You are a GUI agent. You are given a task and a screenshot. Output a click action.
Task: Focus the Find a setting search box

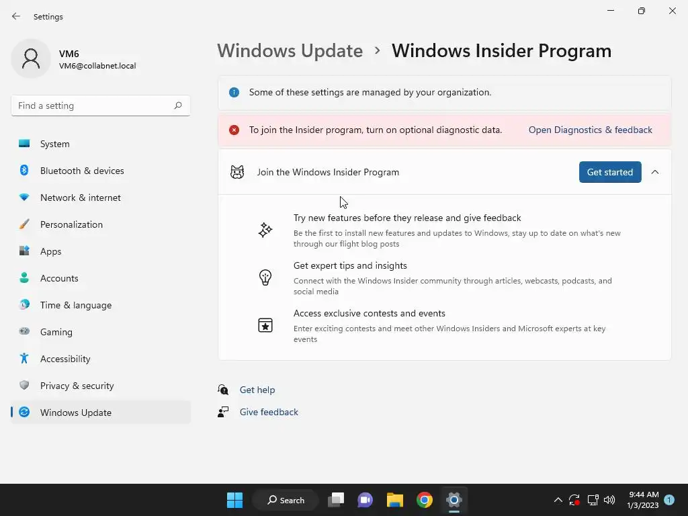click(x=101, y=105)
